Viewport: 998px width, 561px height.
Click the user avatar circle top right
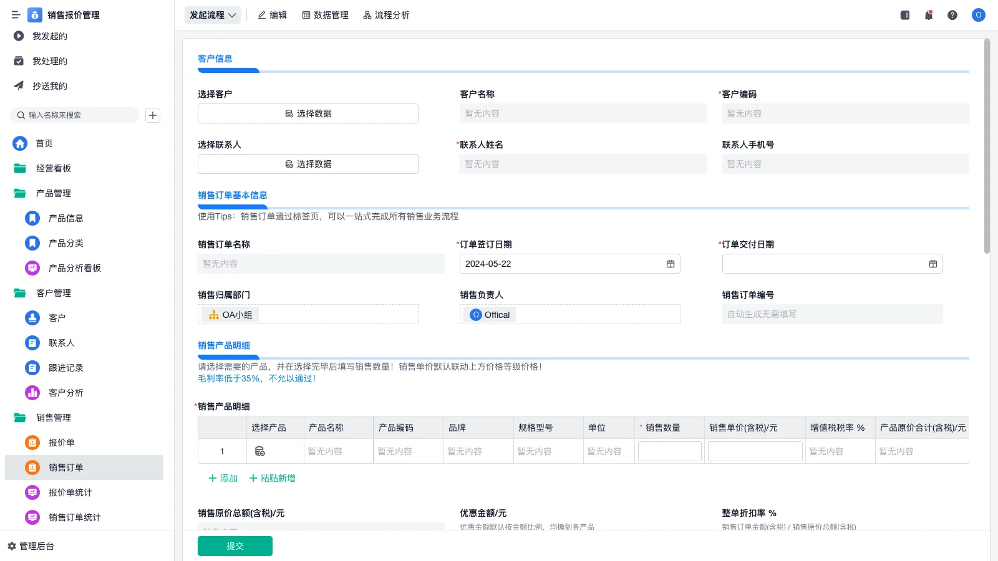click(x=978, y=15)
